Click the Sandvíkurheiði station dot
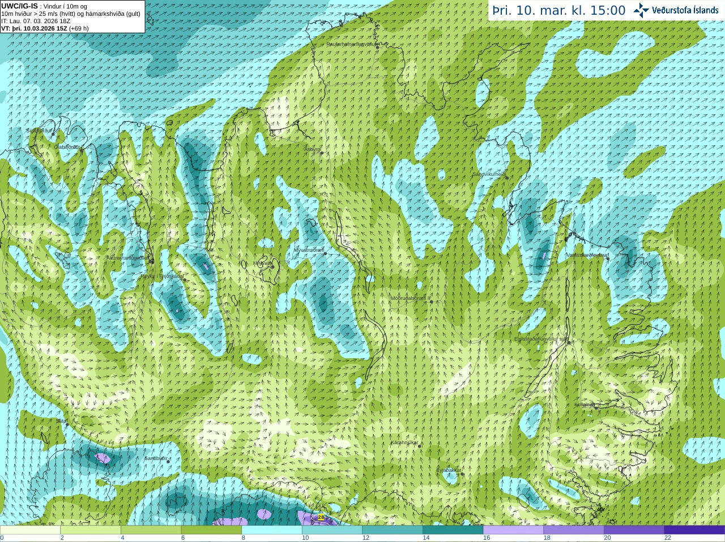 pyautogui.click(x=507, y=178)
